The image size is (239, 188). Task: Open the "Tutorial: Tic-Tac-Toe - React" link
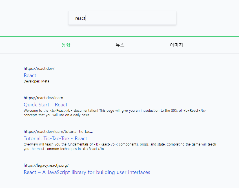55,138
